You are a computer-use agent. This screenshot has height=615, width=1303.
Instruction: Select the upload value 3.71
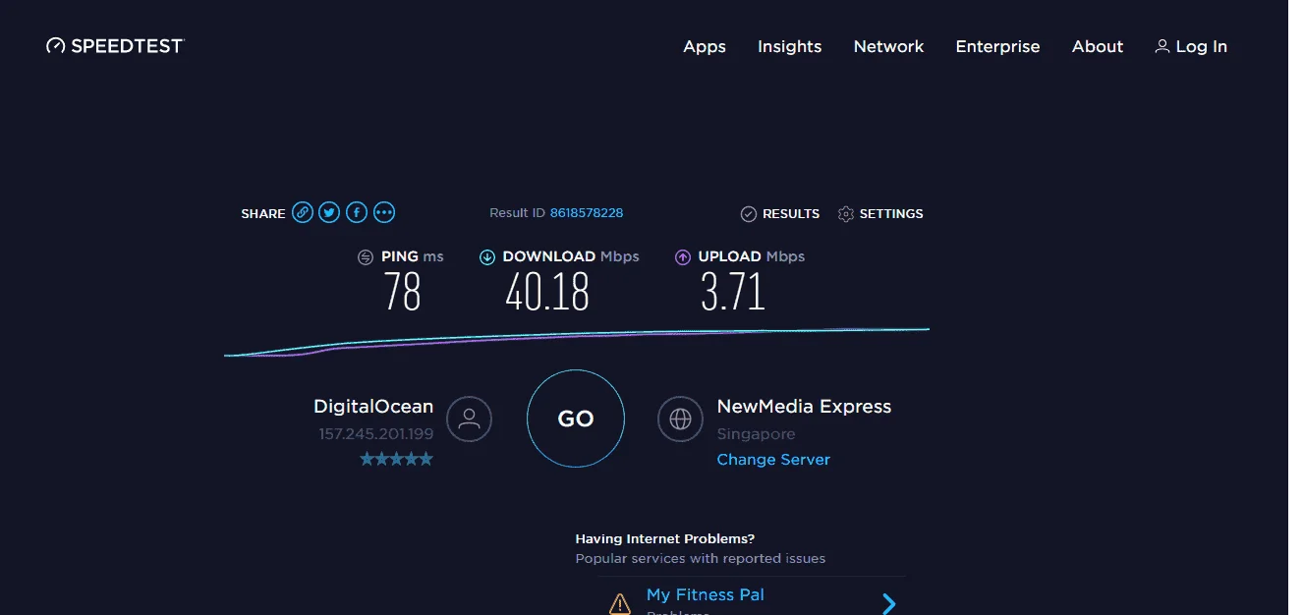(x=733, y=292)
